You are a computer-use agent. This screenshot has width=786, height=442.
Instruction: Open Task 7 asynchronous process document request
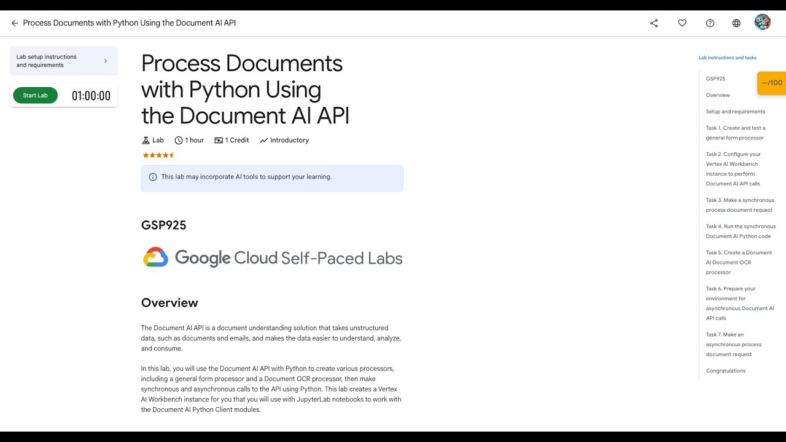tap(733, 344)
